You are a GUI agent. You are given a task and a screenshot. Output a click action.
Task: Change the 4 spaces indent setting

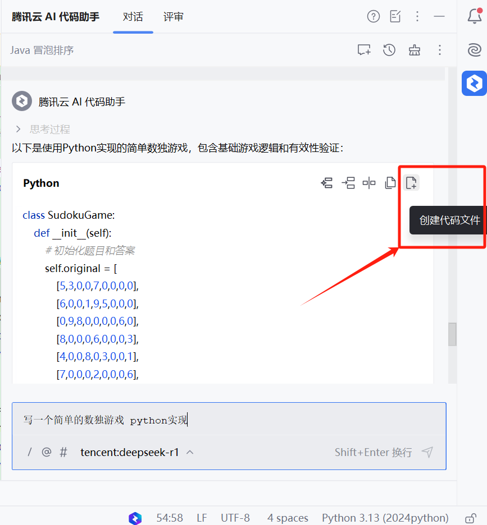(288, 518)
